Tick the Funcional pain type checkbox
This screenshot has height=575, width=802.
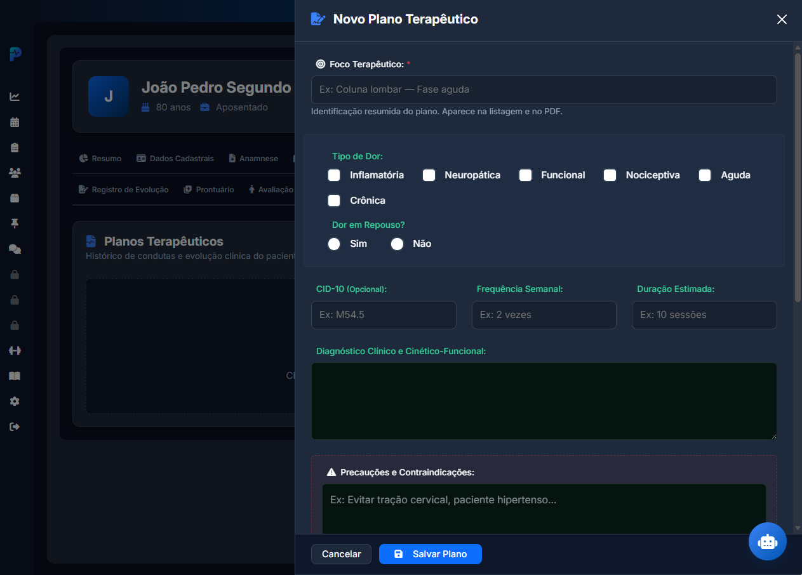[525, 175]
